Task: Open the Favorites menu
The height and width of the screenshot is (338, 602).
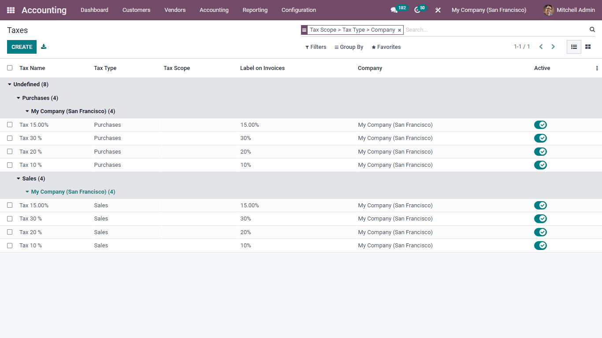Action: point(386,47)
